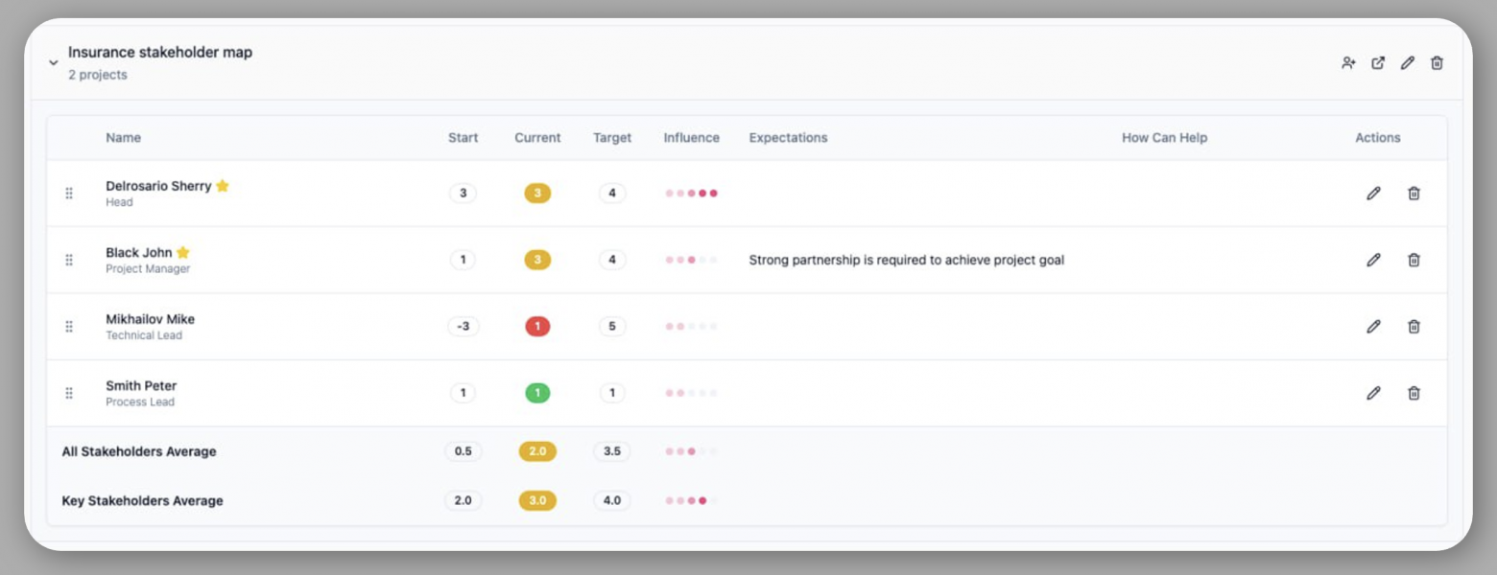Click the add stakeholder icon in header
This screenshot has width=1497, height=575.
coord(1348,63)
